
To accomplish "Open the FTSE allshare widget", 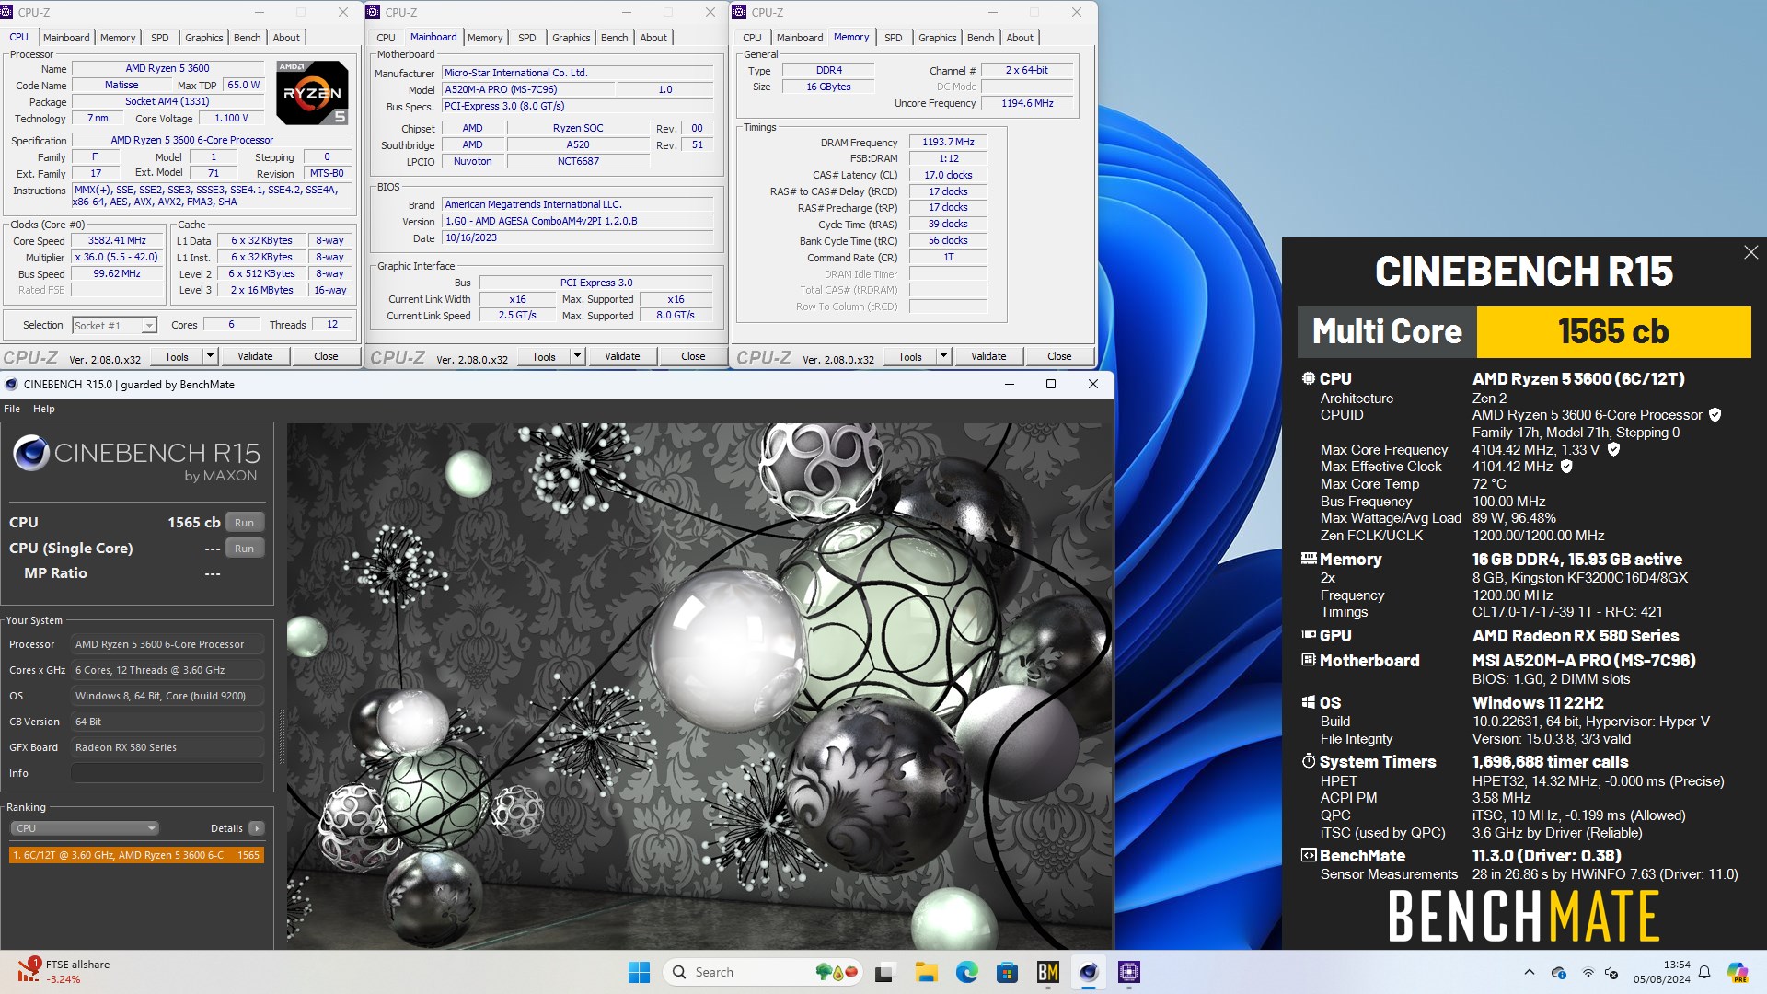I will 64,971.
